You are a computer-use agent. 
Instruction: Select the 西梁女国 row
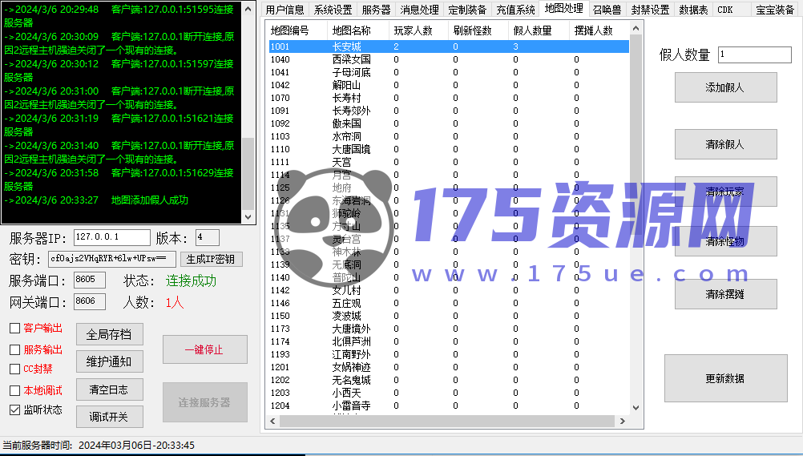(449, 59)
